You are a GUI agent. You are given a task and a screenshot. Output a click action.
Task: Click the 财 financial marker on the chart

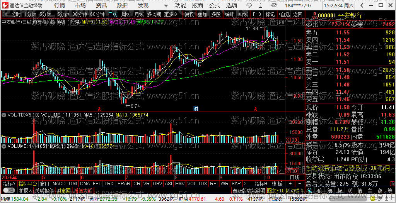pos(196,109)
